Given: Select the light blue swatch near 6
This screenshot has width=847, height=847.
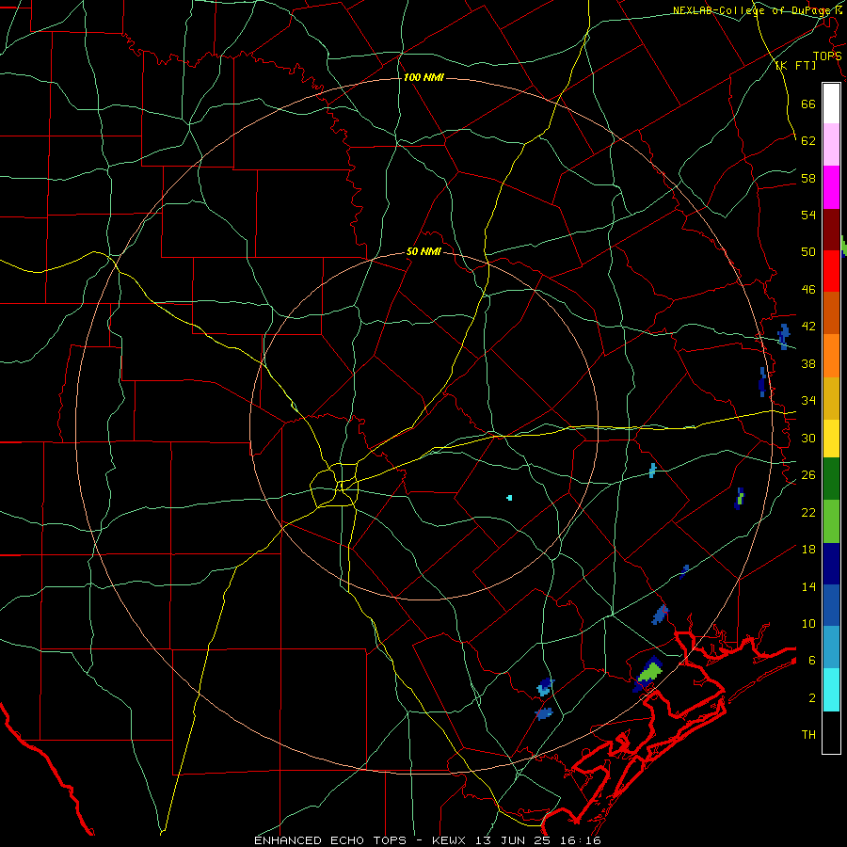Looking at the screenshot, I should click(831, 647).
